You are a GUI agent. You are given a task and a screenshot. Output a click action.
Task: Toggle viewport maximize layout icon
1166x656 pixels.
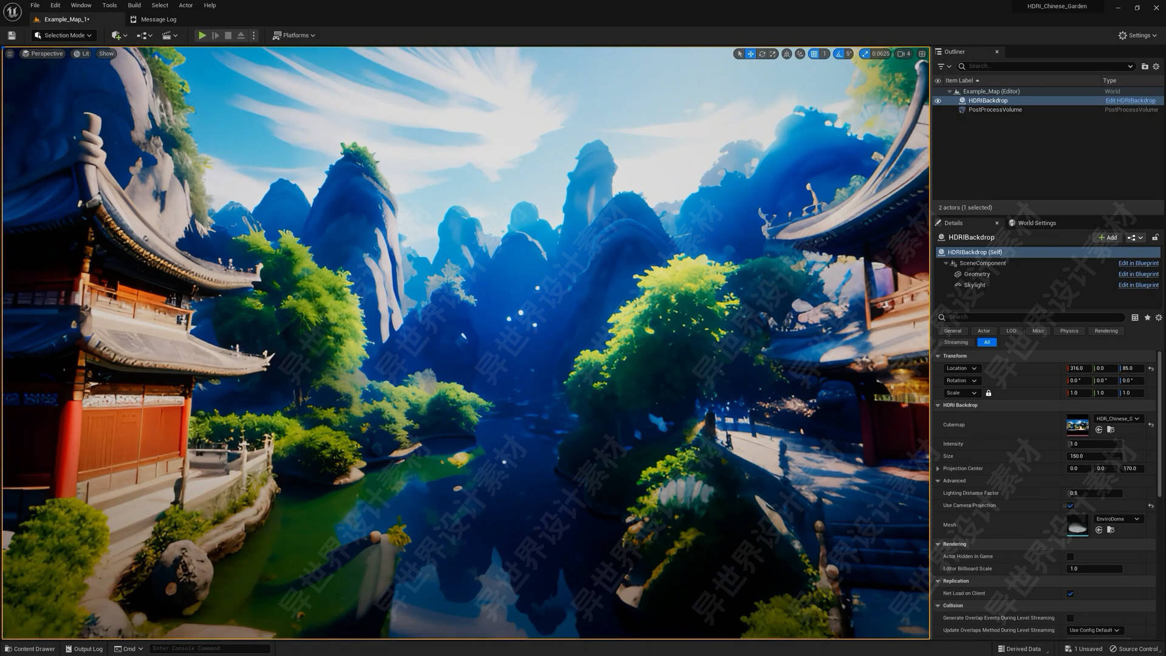922,54
